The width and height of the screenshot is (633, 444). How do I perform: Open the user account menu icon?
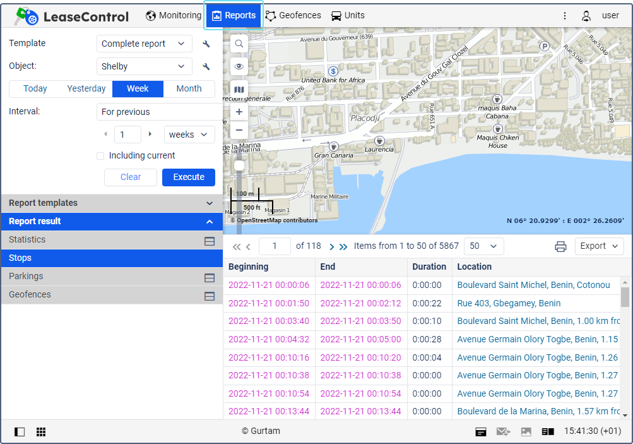(586, 16)
